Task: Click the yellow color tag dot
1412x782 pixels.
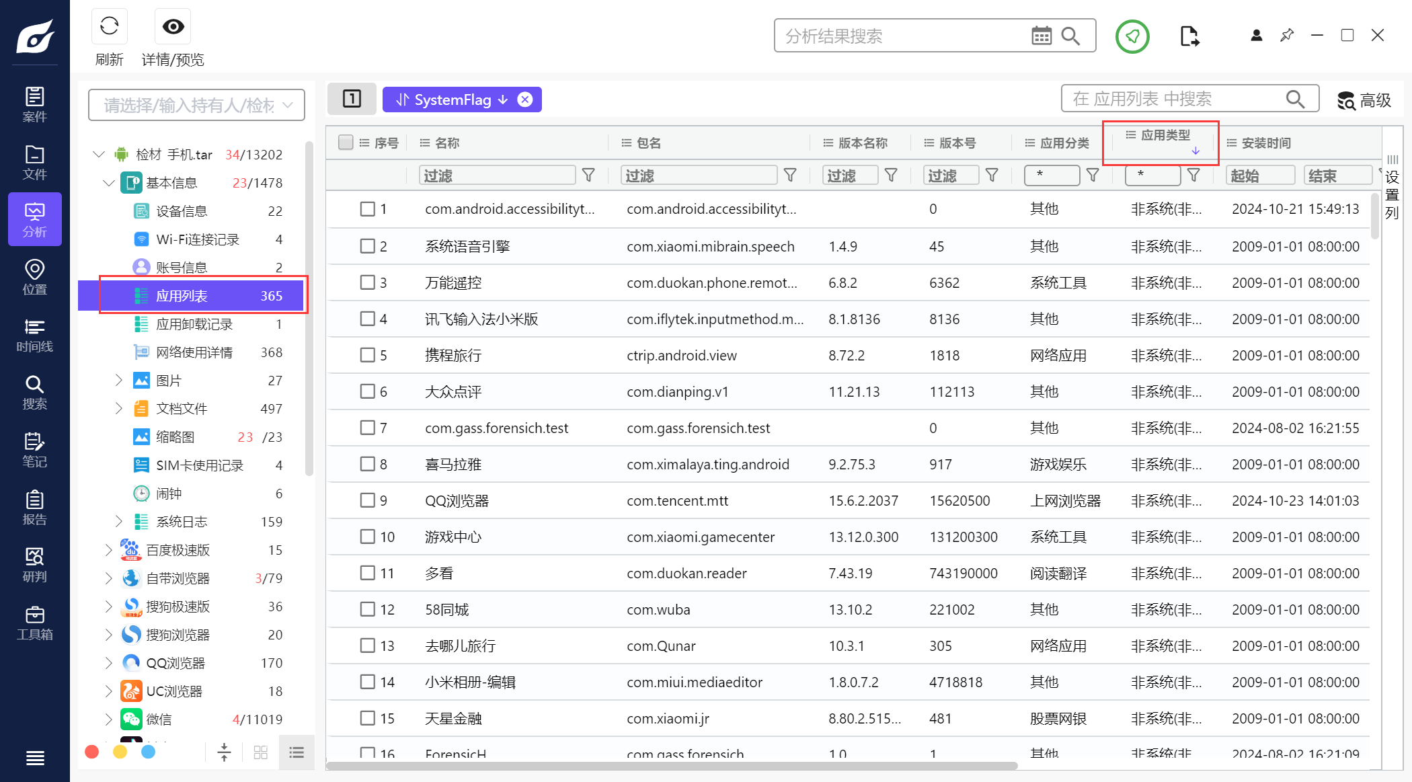Action: [x=120, y=752]
